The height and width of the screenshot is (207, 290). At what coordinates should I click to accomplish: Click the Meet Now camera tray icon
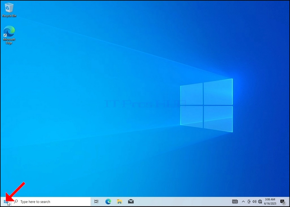pos(249,202)
